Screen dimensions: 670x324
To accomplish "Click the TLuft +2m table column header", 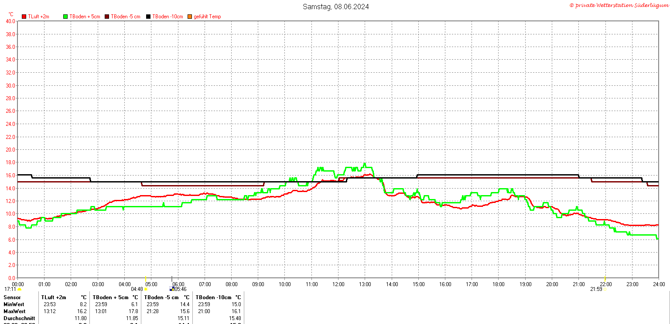I will (54, 297).
